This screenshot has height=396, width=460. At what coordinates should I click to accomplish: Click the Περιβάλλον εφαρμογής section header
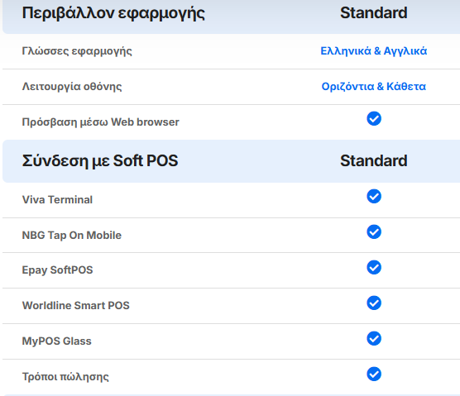pyautogui.click(x=113, y=13)
